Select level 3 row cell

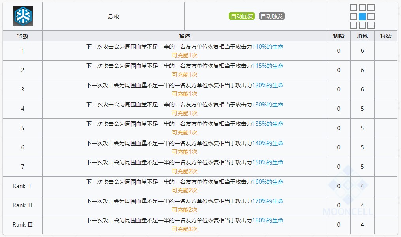pos(23,90)
